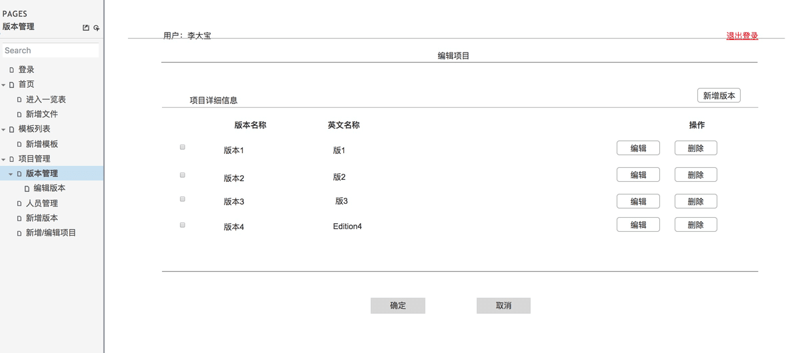The image size is (786, 353).
Task: Click the pages Search input field
Action: point(51,51)
